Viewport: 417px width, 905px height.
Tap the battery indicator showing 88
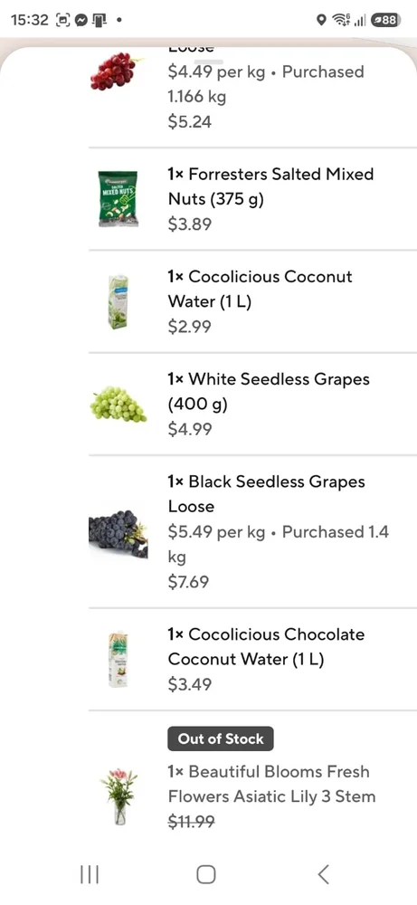[x=384, y=20]
